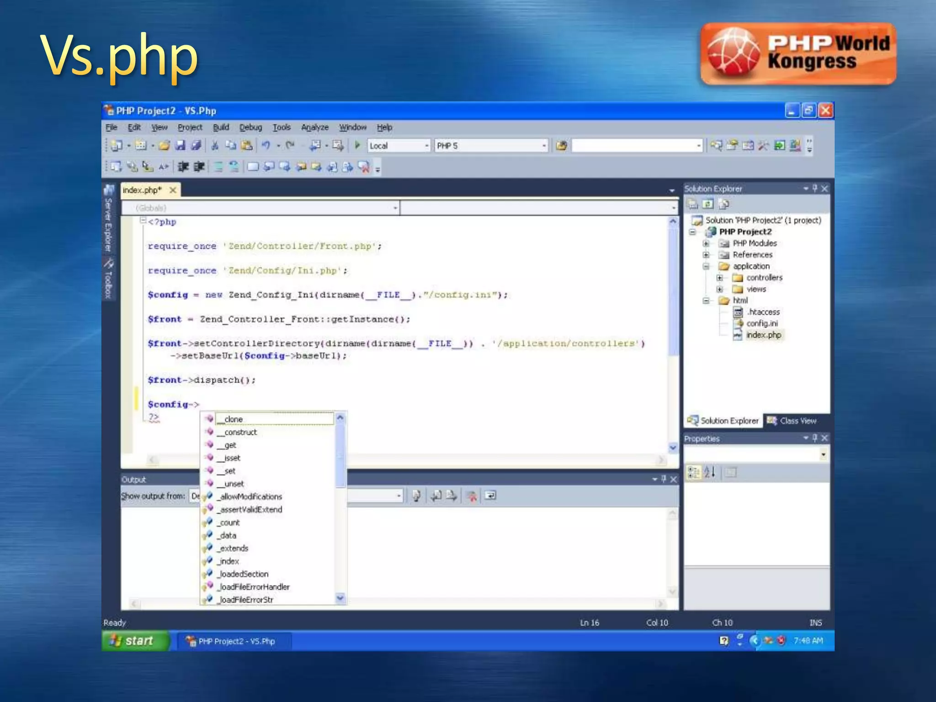This screenshot has height=702, width=936.
Task: Click the Windows start button
Action: click(135, 641)
